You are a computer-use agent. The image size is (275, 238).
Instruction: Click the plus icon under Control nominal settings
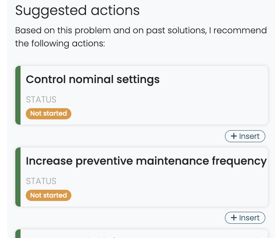234,136
